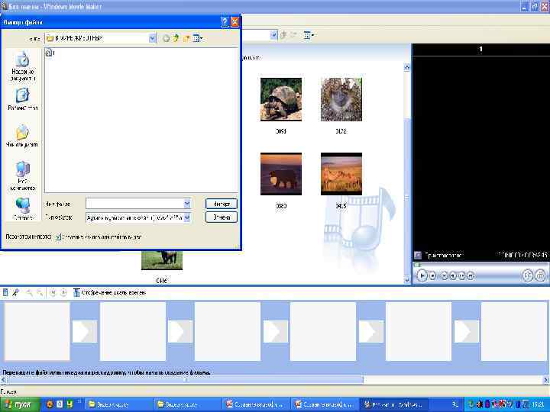Viewport: 550px width, 412px height.
Task: Select the first empty storyboard clip cell
Action: point(37,331)
